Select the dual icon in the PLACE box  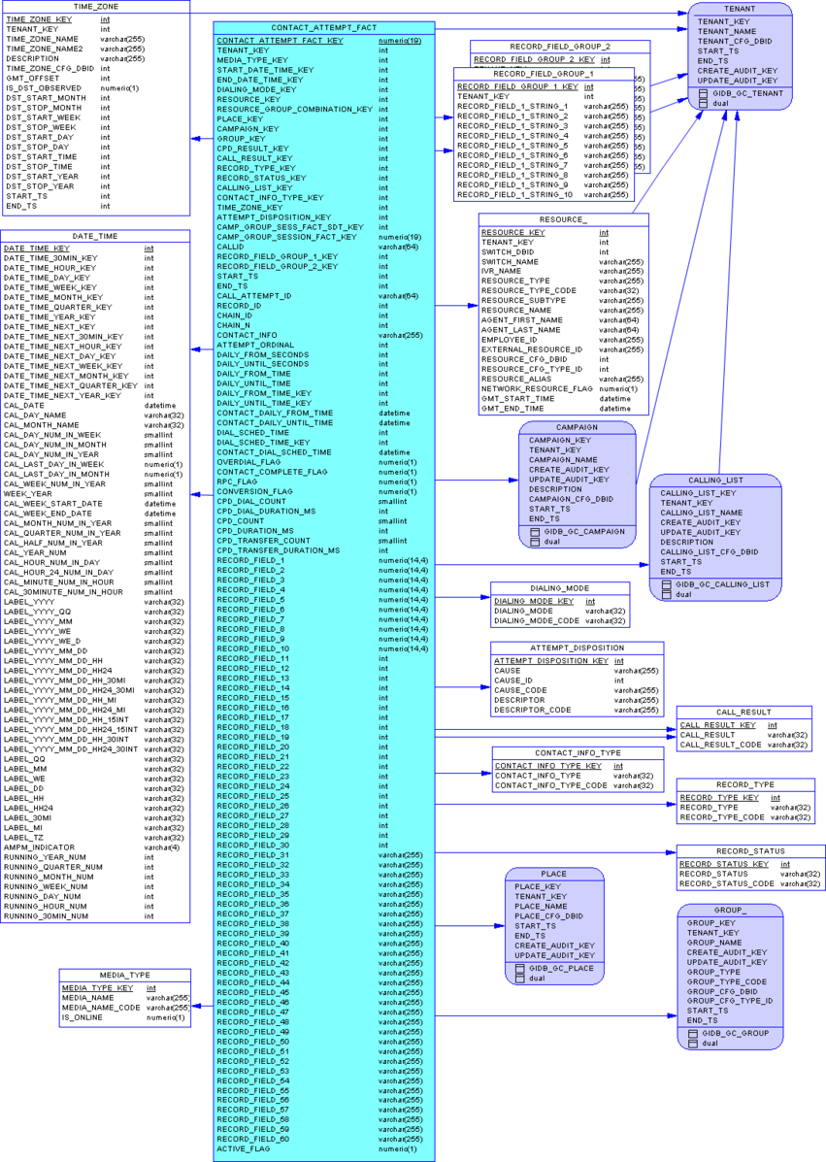tap(519, 979)
